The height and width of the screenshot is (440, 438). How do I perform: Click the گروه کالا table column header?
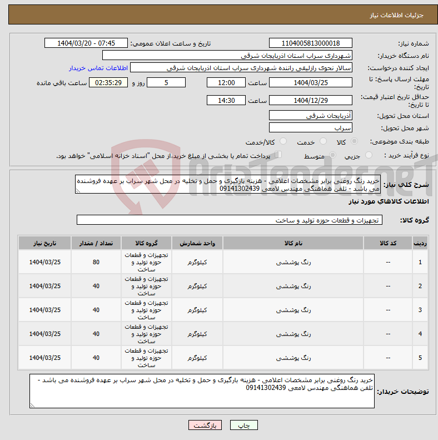click(x=146, y=243)
